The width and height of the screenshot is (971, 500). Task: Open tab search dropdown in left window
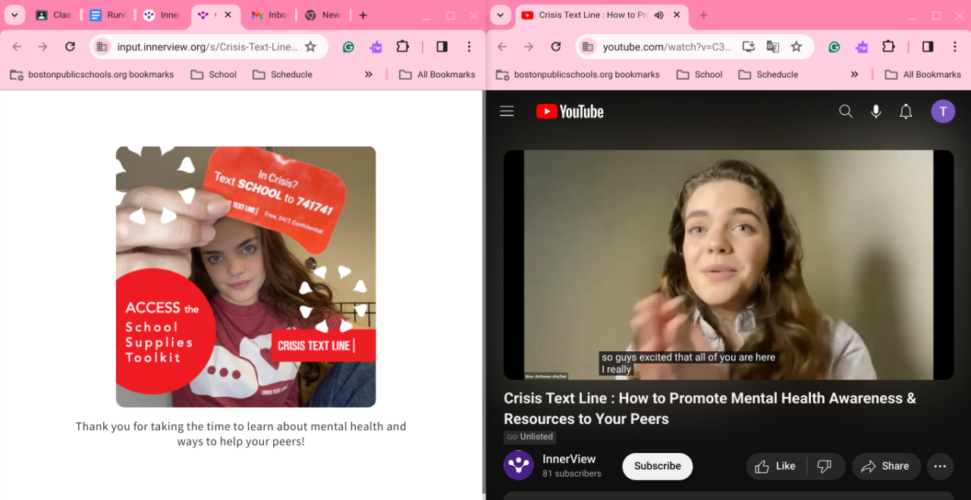(x=14, y=15)
